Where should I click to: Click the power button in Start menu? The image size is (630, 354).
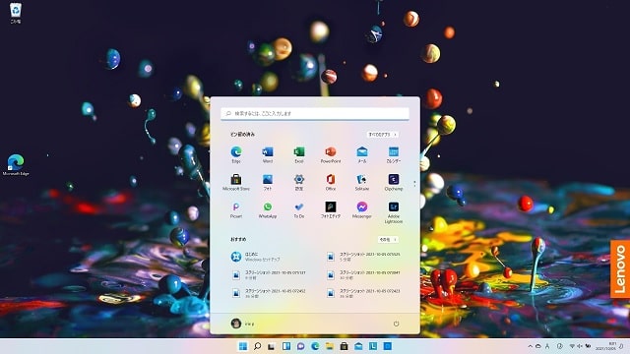[396, 324]
